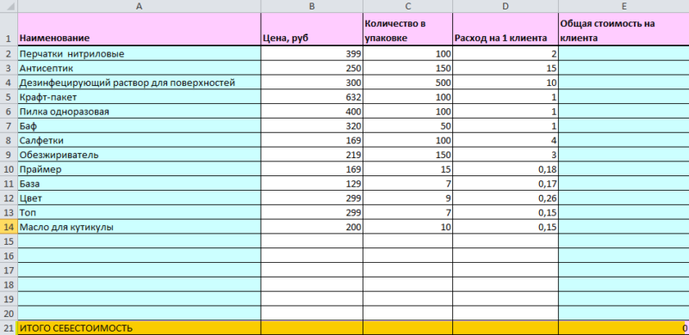Select row header 1
This screenshot has height=335, width=689.
(9, 29)
